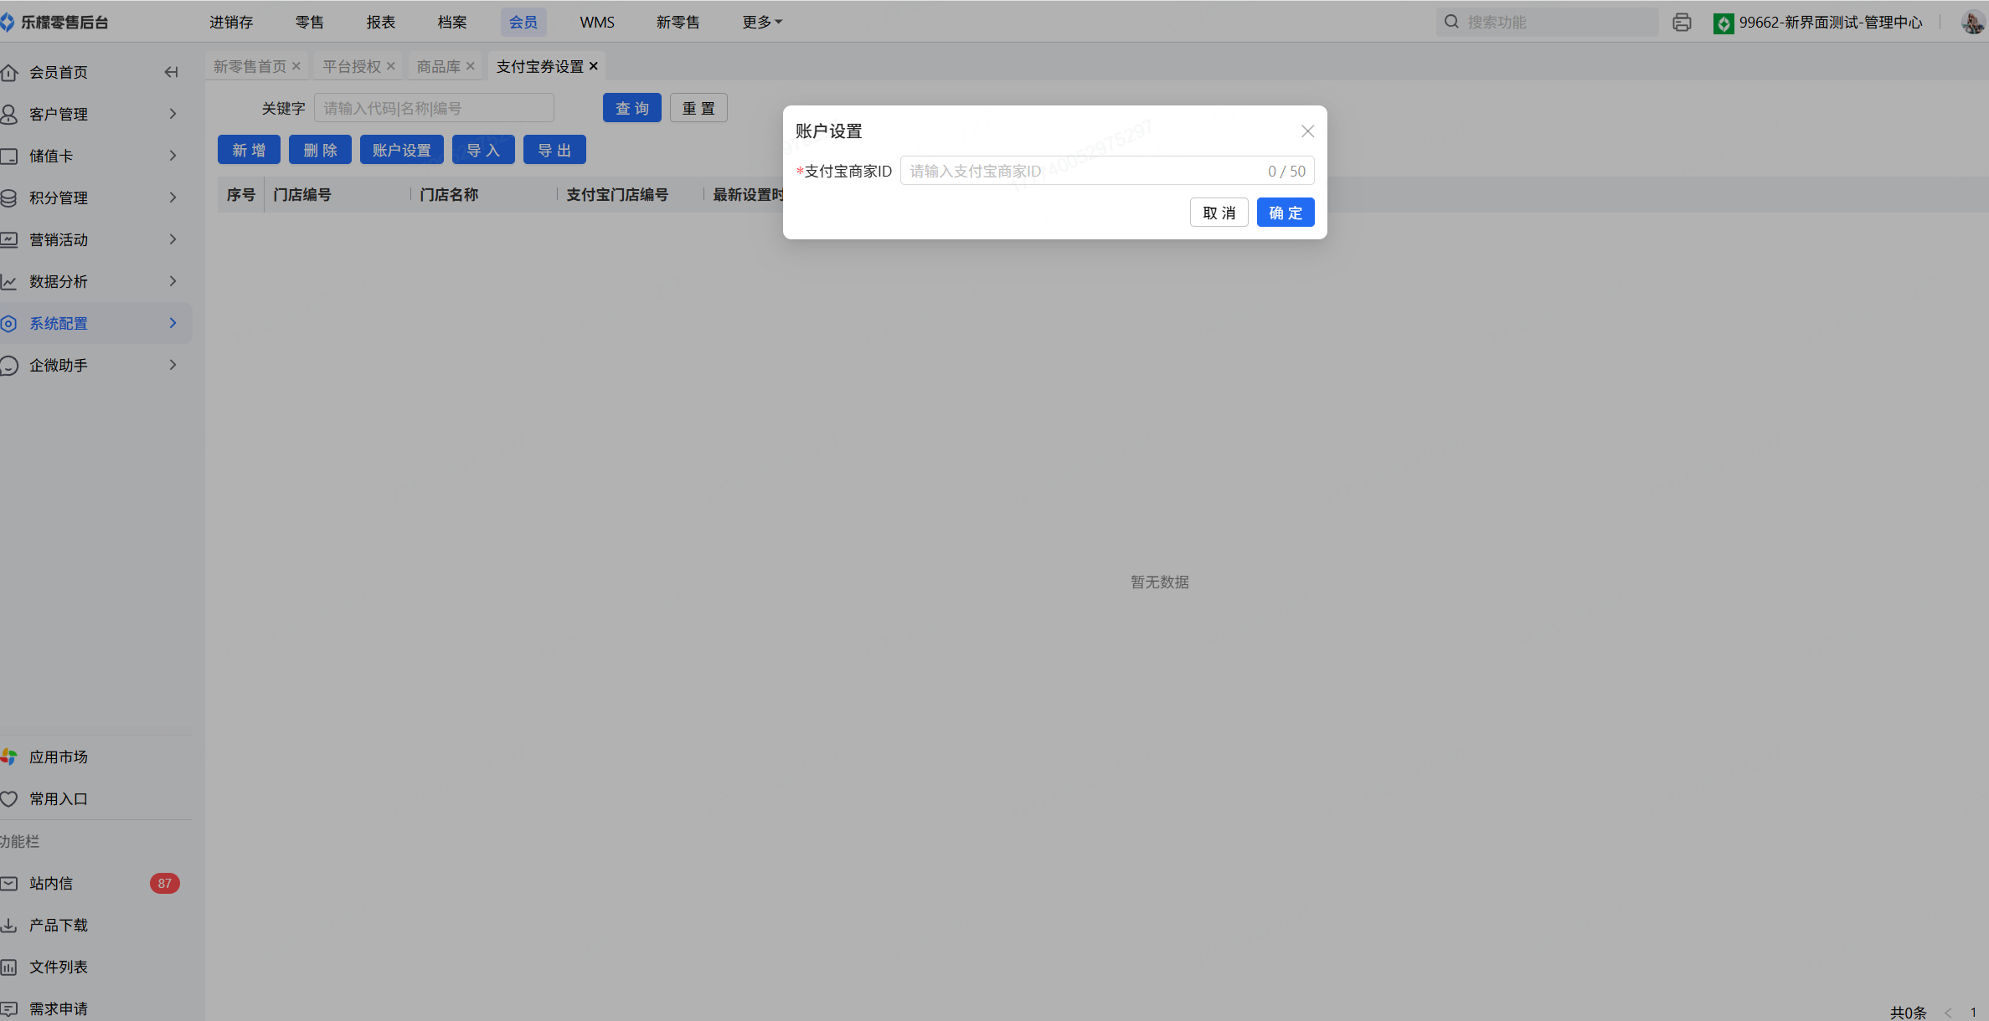The image size is (1989, 1021).
Task: Open the 更多 dropdown in top menu
Action: tap(761, 23)
